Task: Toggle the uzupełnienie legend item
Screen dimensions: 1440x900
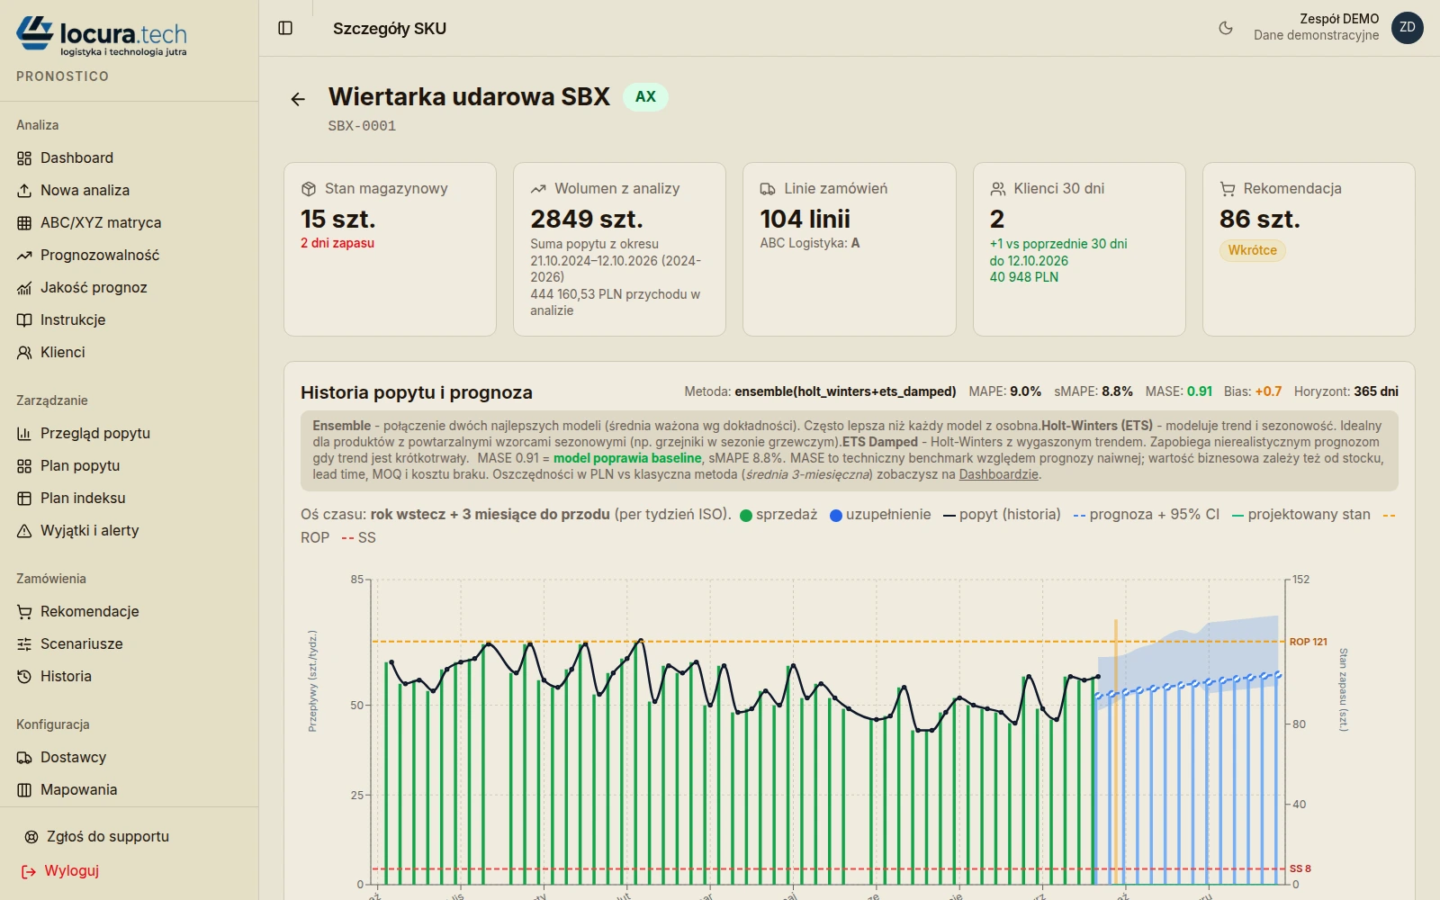Action: pyautogui.click(x=880, y=515)
